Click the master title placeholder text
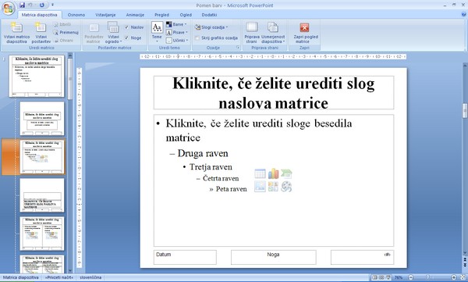This screenshot has width=468, height=282. (x=274, y=93)
